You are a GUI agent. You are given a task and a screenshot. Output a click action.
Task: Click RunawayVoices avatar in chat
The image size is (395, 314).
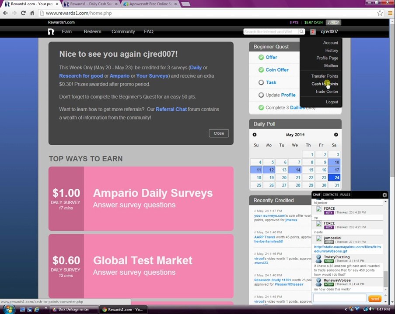coord(318,282)
